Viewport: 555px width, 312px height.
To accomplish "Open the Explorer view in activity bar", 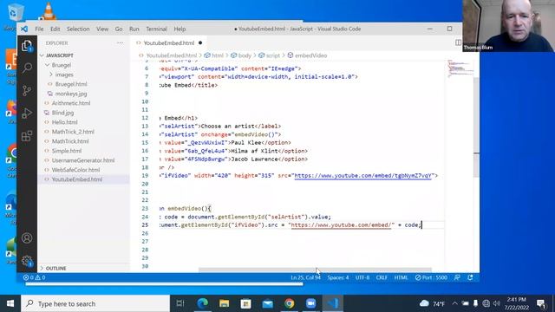I will [x=27, y=46].
